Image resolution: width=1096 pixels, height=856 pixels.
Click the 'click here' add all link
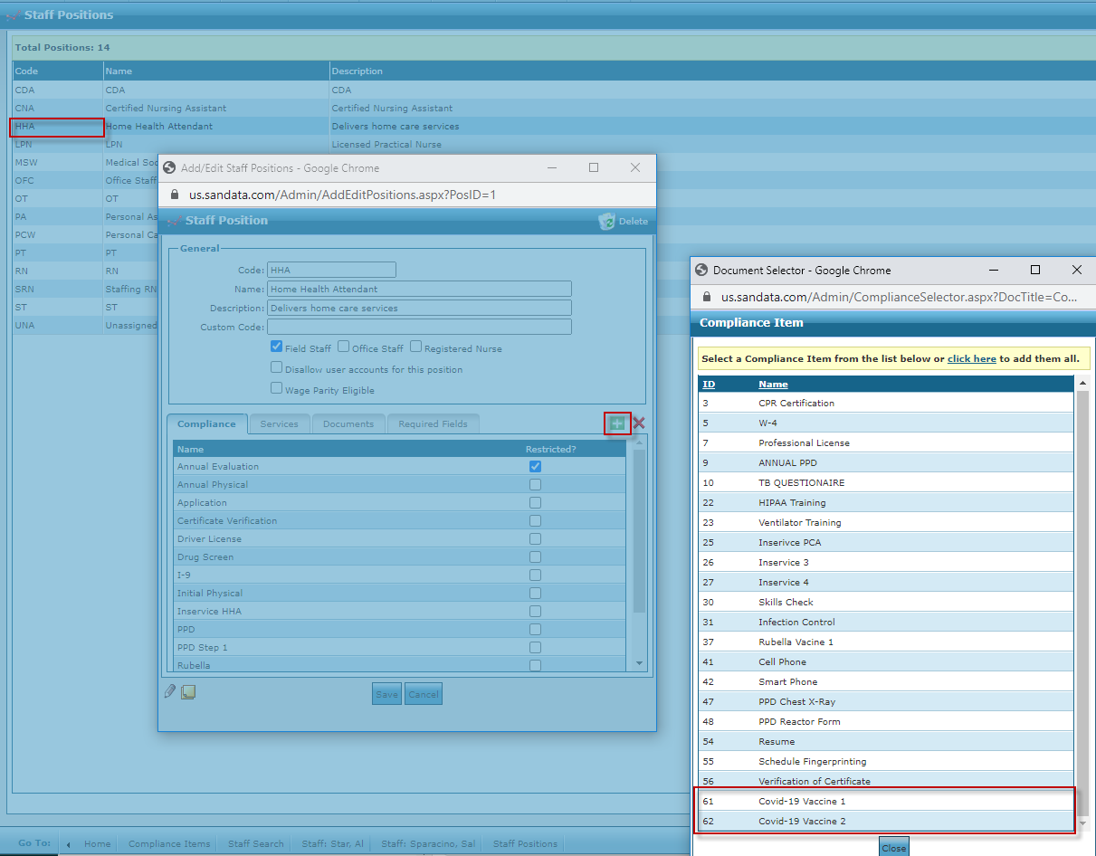[971, 358]
